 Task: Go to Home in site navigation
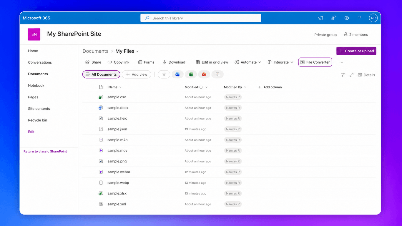33,51
